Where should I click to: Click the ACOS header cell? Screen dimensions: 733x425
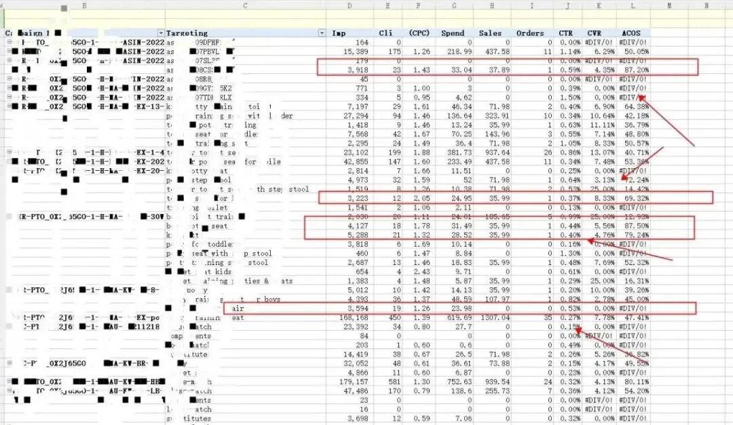[x=631, y=33]
